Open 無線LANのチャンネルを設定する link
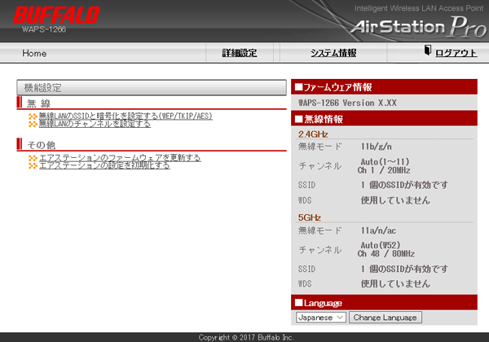Image resolution: width=489 pixels, height=342 pixels. coord(95,124)
